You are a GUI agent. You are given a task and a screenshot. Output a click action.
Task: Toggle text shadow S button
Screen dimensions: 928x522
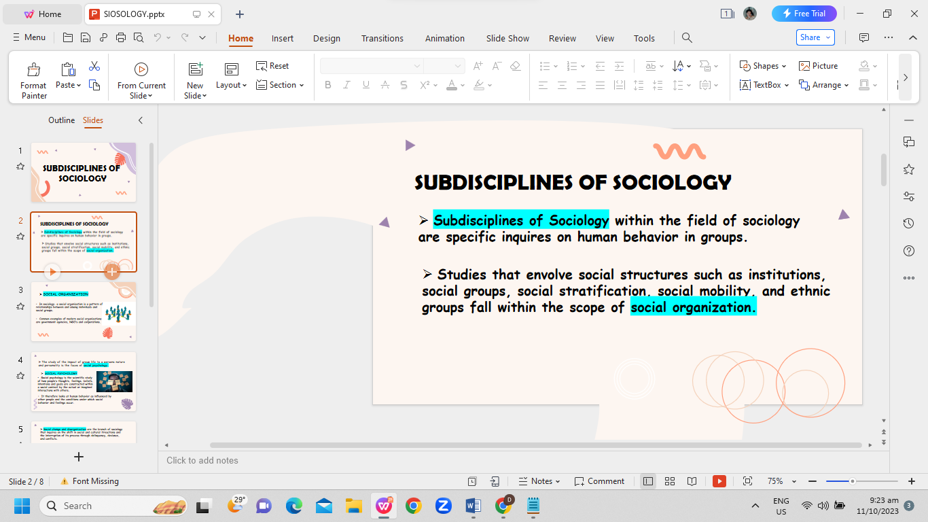tap(404, 85)
